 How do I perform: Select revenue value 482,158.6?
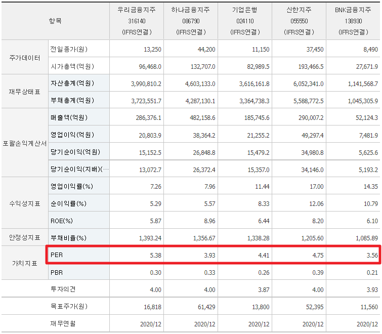pos(203,118)
